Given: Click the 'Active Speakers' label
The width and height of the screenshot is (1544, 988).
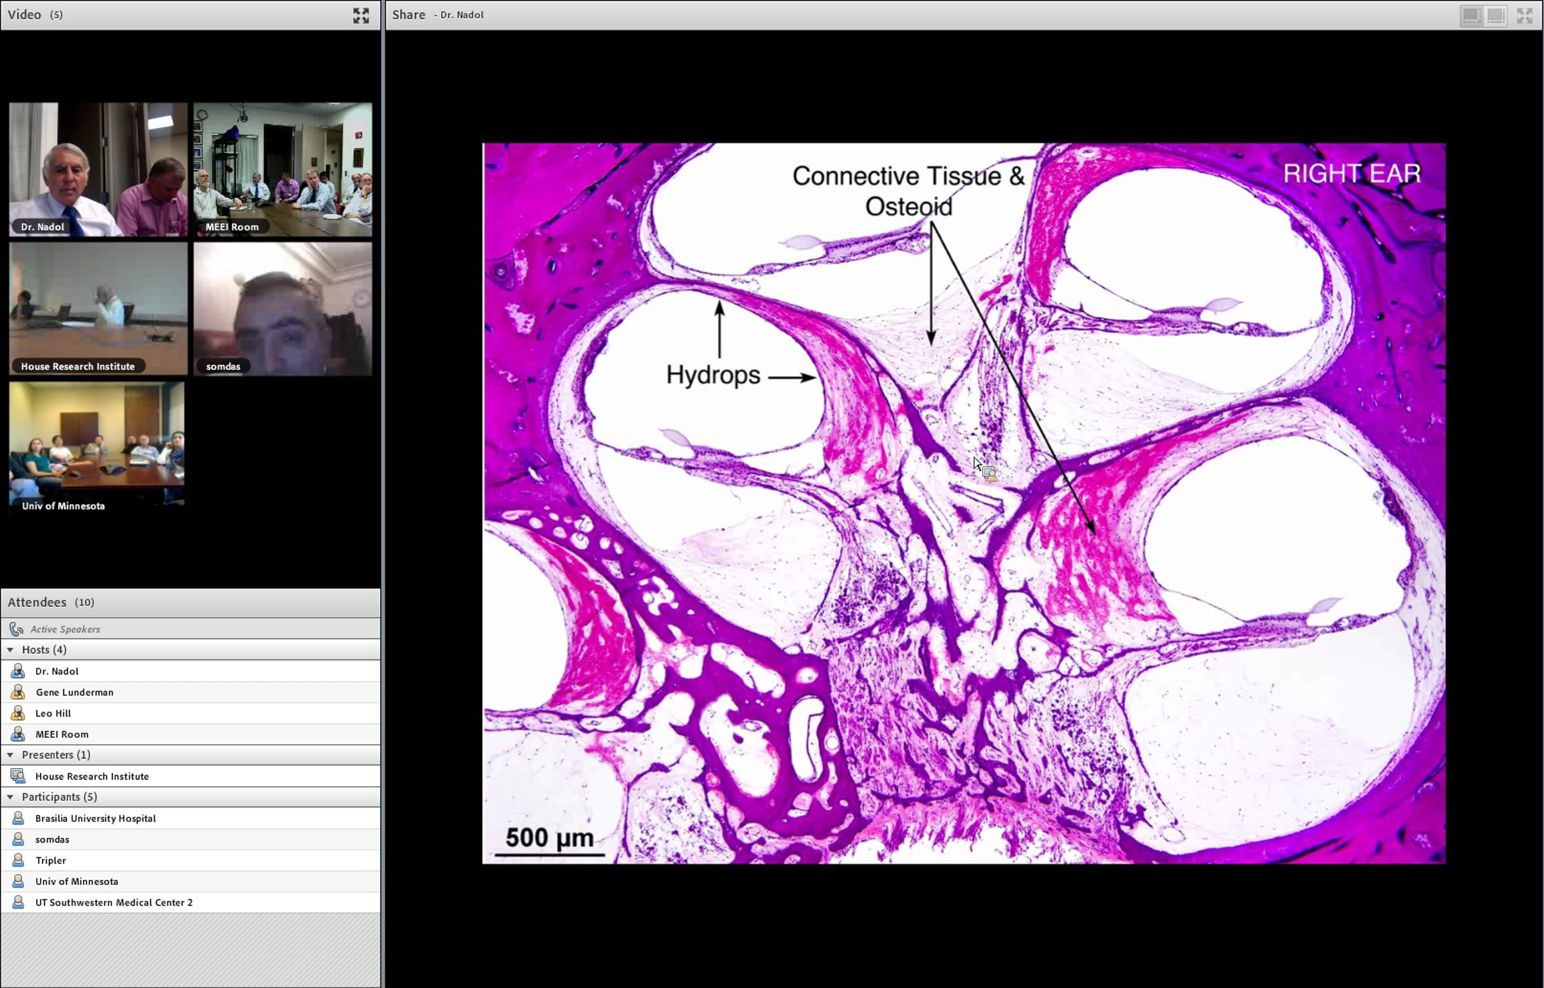Looking at the screenshot, I should tap(65, 630).
